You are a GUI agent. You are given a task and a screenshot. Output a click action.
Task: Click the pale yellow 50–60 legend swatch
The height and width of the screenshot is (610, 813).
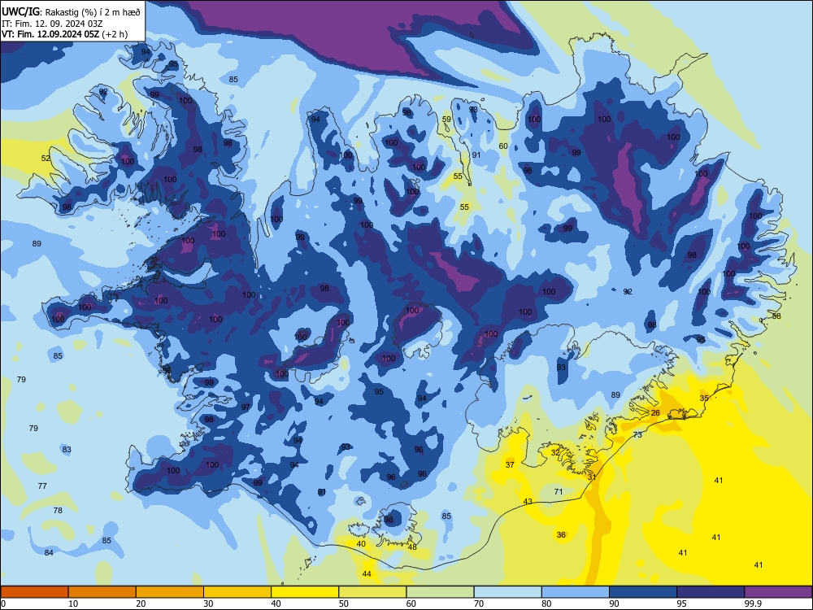point(372,592)
